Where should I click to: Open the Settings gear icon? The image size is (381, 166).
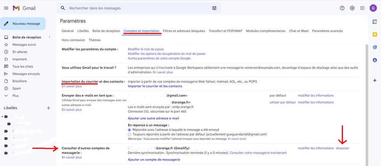point(352,8)
